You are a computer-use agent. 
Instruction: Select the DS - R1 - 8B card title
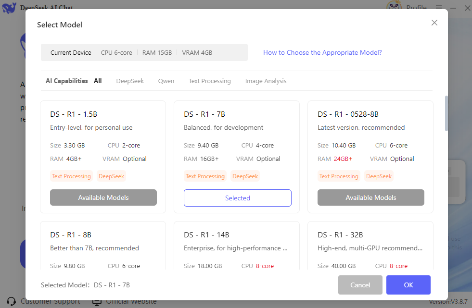(71, 234)
